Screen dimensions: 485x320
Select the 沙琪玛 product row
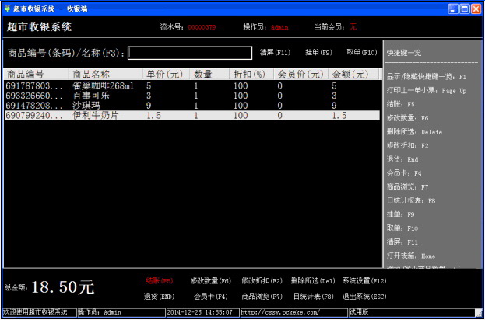87,105
